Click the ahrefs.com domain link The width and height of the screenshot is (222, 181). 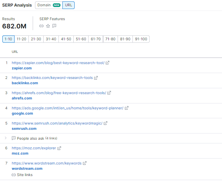tap(22, 98)
